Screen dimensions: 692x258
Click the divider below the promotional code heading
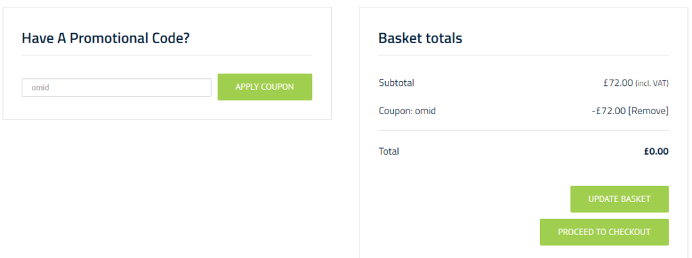[167, 55]
